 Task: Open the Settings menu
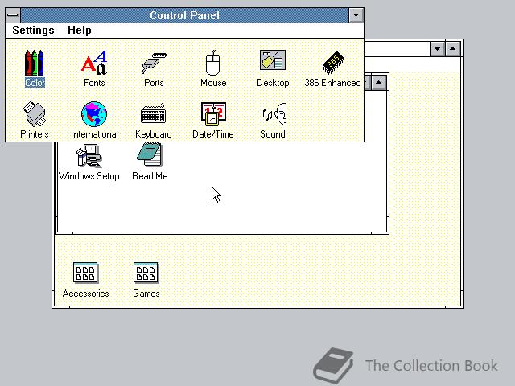tap(33, 31)
